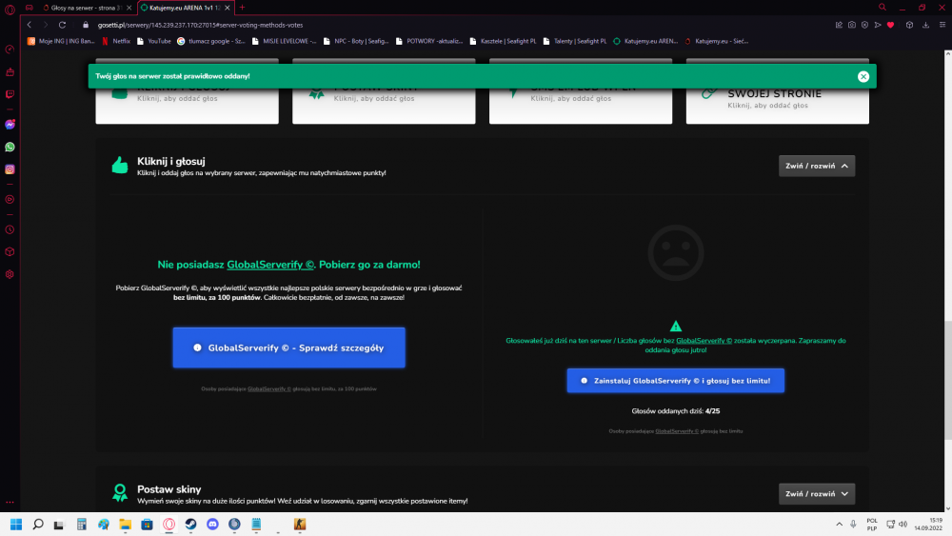Close the 'Głosy na serwer' tab
This screenshot has height=536, width=952.
click(x=129, y=8)
